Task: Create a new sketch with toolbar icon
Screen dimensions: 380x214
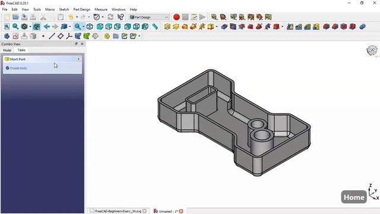Action: coord(15,36)
